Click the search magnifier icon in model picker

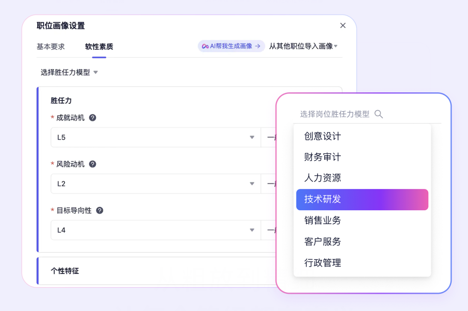pos(379,114)
